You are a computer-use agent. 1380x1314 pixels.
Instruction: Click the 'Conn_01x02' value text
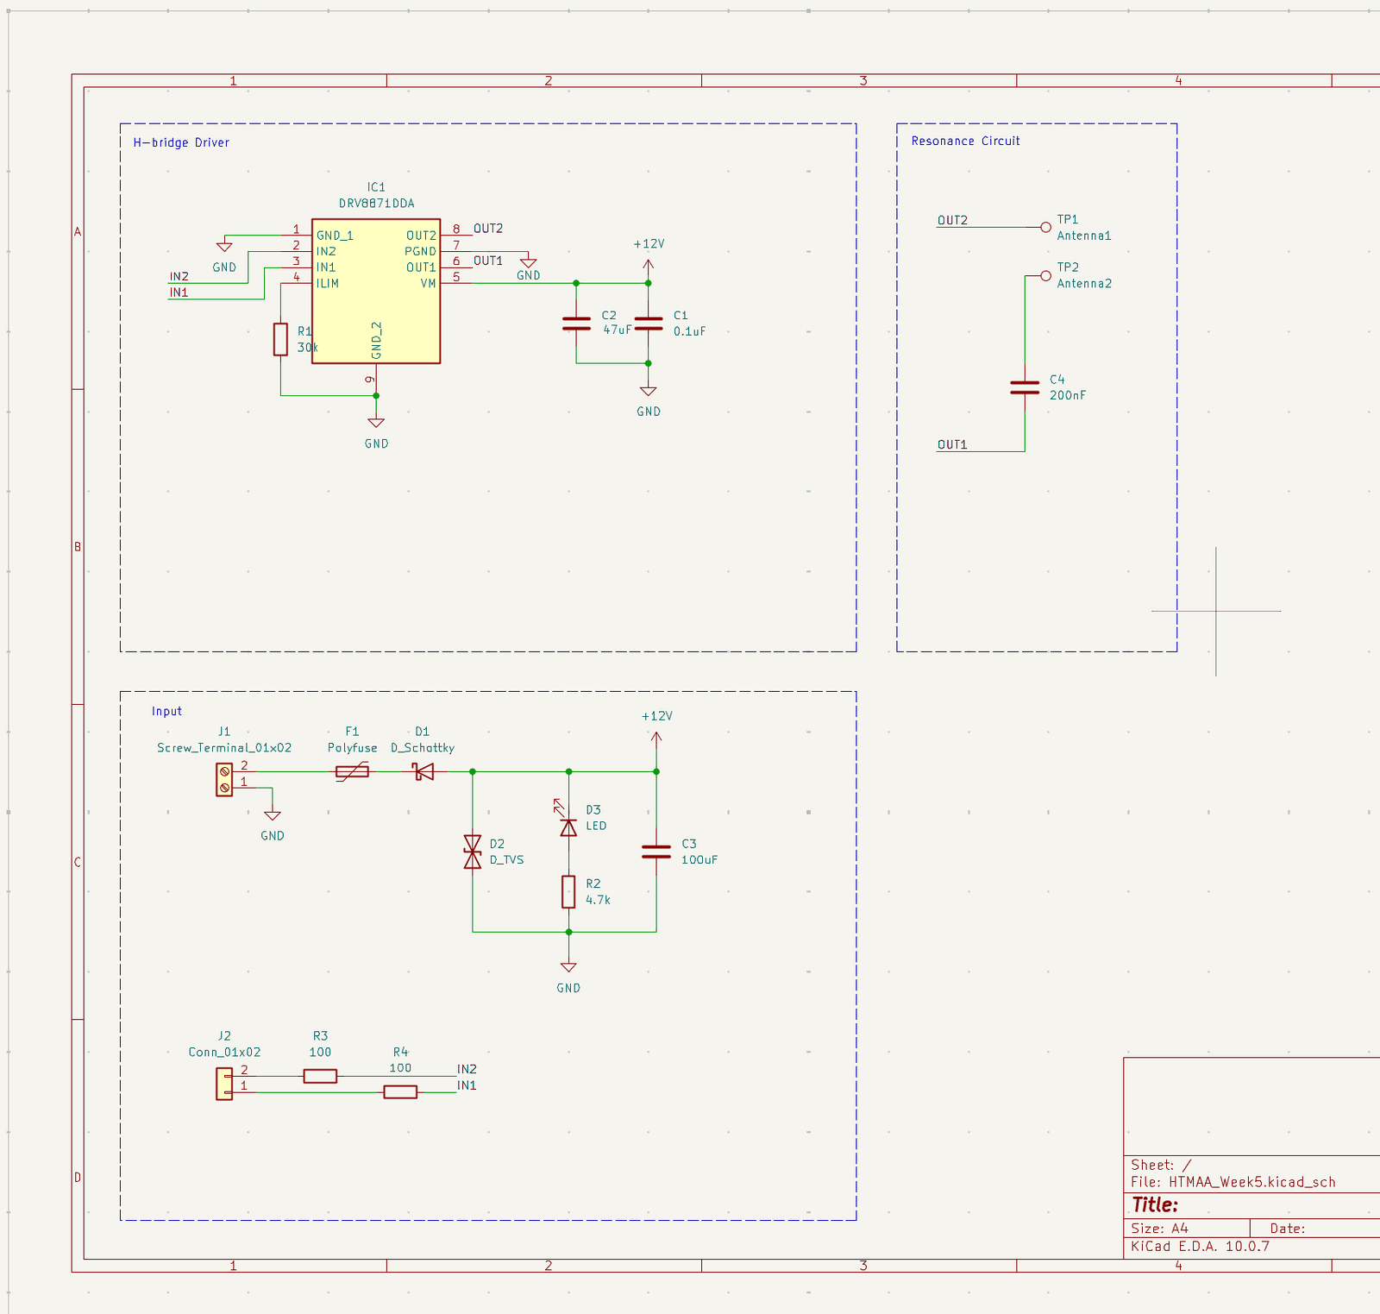pyautogui.click(x=224, y=1053)
